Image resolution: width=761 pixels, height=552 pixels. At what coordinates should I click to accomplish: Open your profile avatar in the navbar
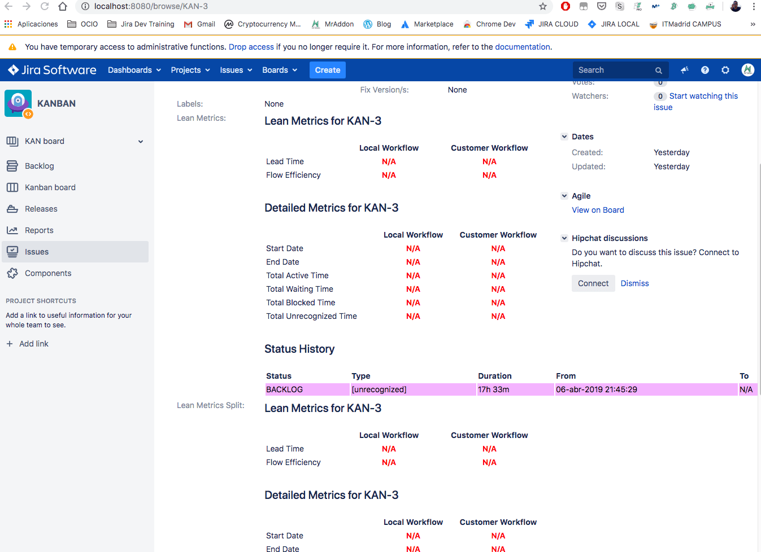(x=747, y=70)
